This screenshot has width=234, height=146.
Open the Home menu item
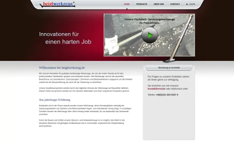pyautogui.click(x=127, y=4)
